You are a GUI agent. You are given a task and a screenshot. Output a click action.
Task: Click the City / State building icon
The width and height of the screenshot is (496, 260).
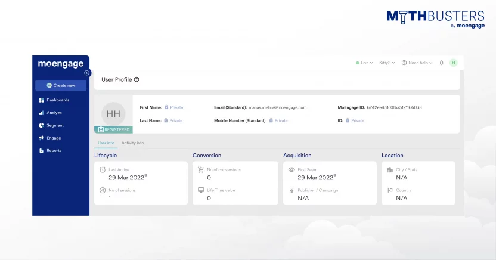pos(390,170)
